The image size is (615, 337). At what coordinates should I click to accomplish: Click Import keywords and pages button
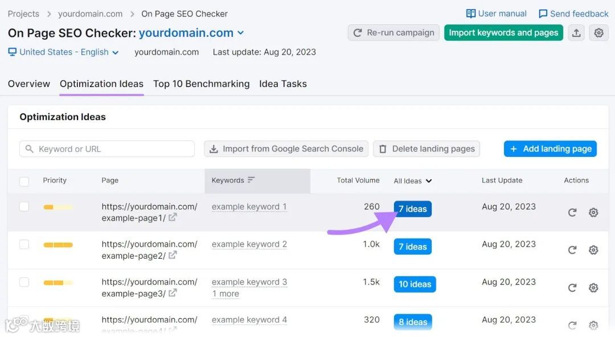pos(503,33)
